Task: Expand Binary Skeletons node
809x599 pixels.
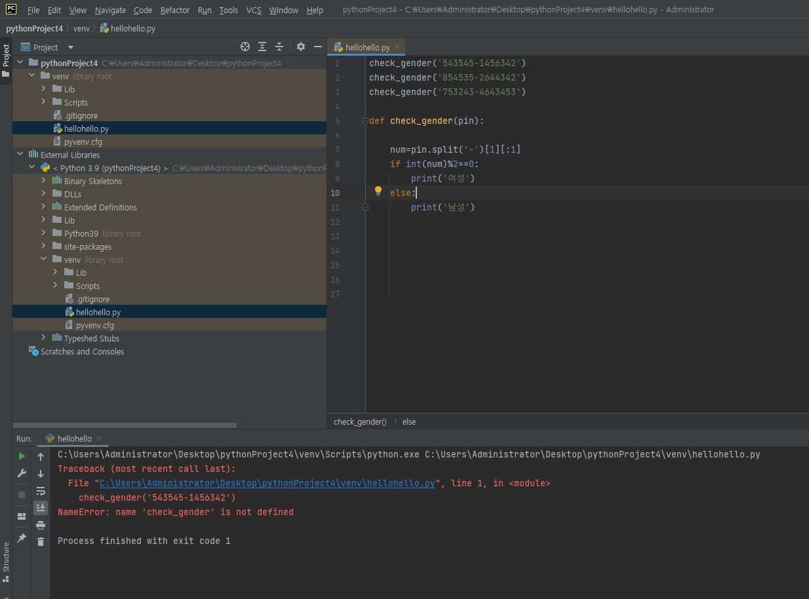Action: point(43,181)
